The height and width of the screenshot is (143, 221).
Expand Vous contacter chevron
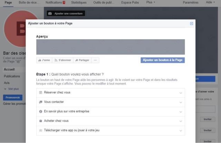pyautogui.click(x=181, y=102)
